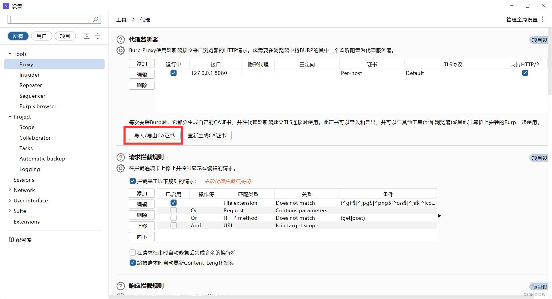Select Tasks under Project
552x299 pixels.
pyautogui.click(x=26, y=148)
